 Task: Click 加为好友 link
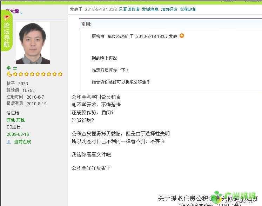(x=169, y=9)
